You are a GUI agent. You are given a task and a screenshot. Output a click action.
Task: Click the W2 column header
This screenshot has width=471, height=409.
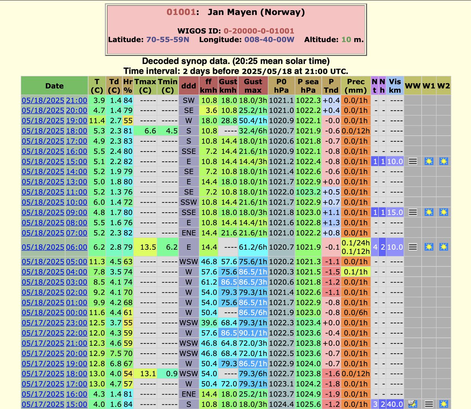coord(444,86)
